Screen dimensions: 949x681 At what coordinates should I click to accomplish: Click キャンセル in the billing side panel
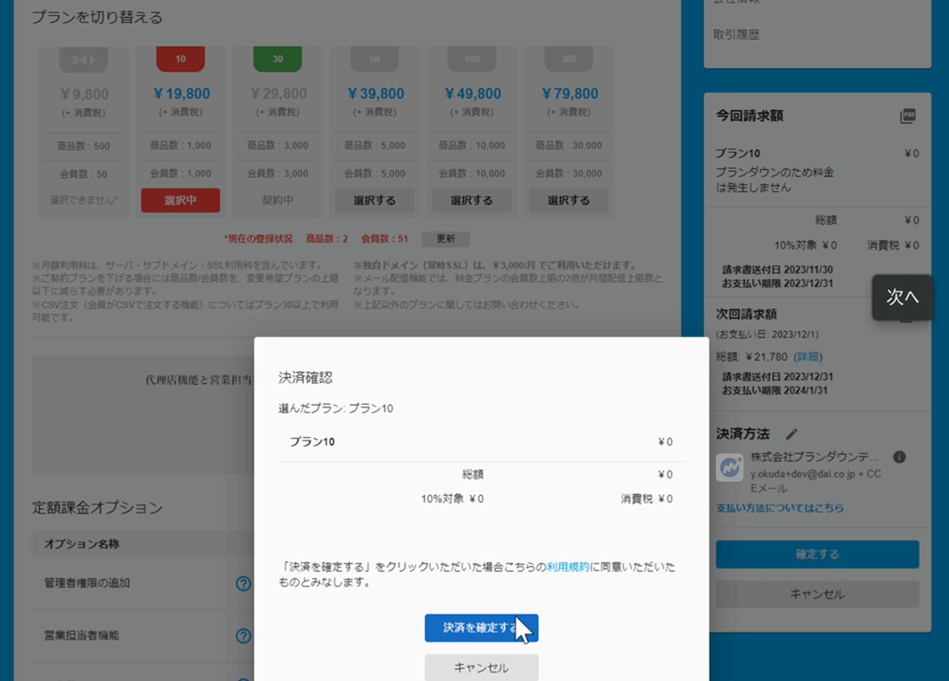tap(818, 594)
